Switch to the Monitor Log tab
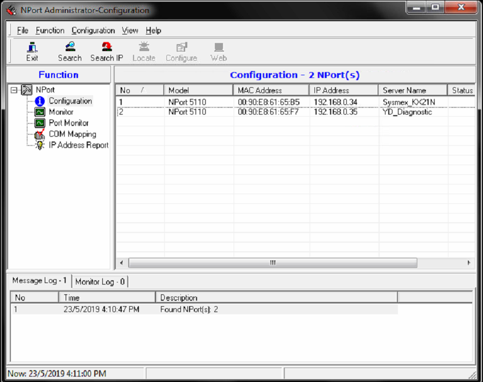 point(100,282)
